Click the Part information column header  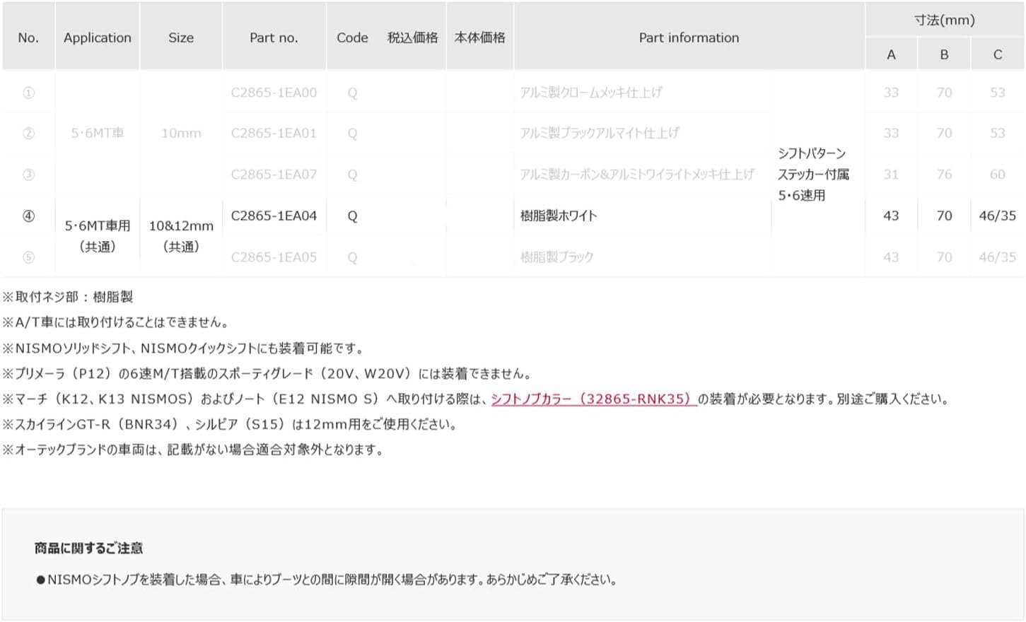click(x=689, y=38)
